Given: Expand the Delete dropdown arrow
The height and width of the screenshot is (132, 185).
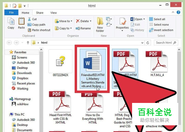Looking at the screenshot, I should pyautogui.click(x=91, y=21).
